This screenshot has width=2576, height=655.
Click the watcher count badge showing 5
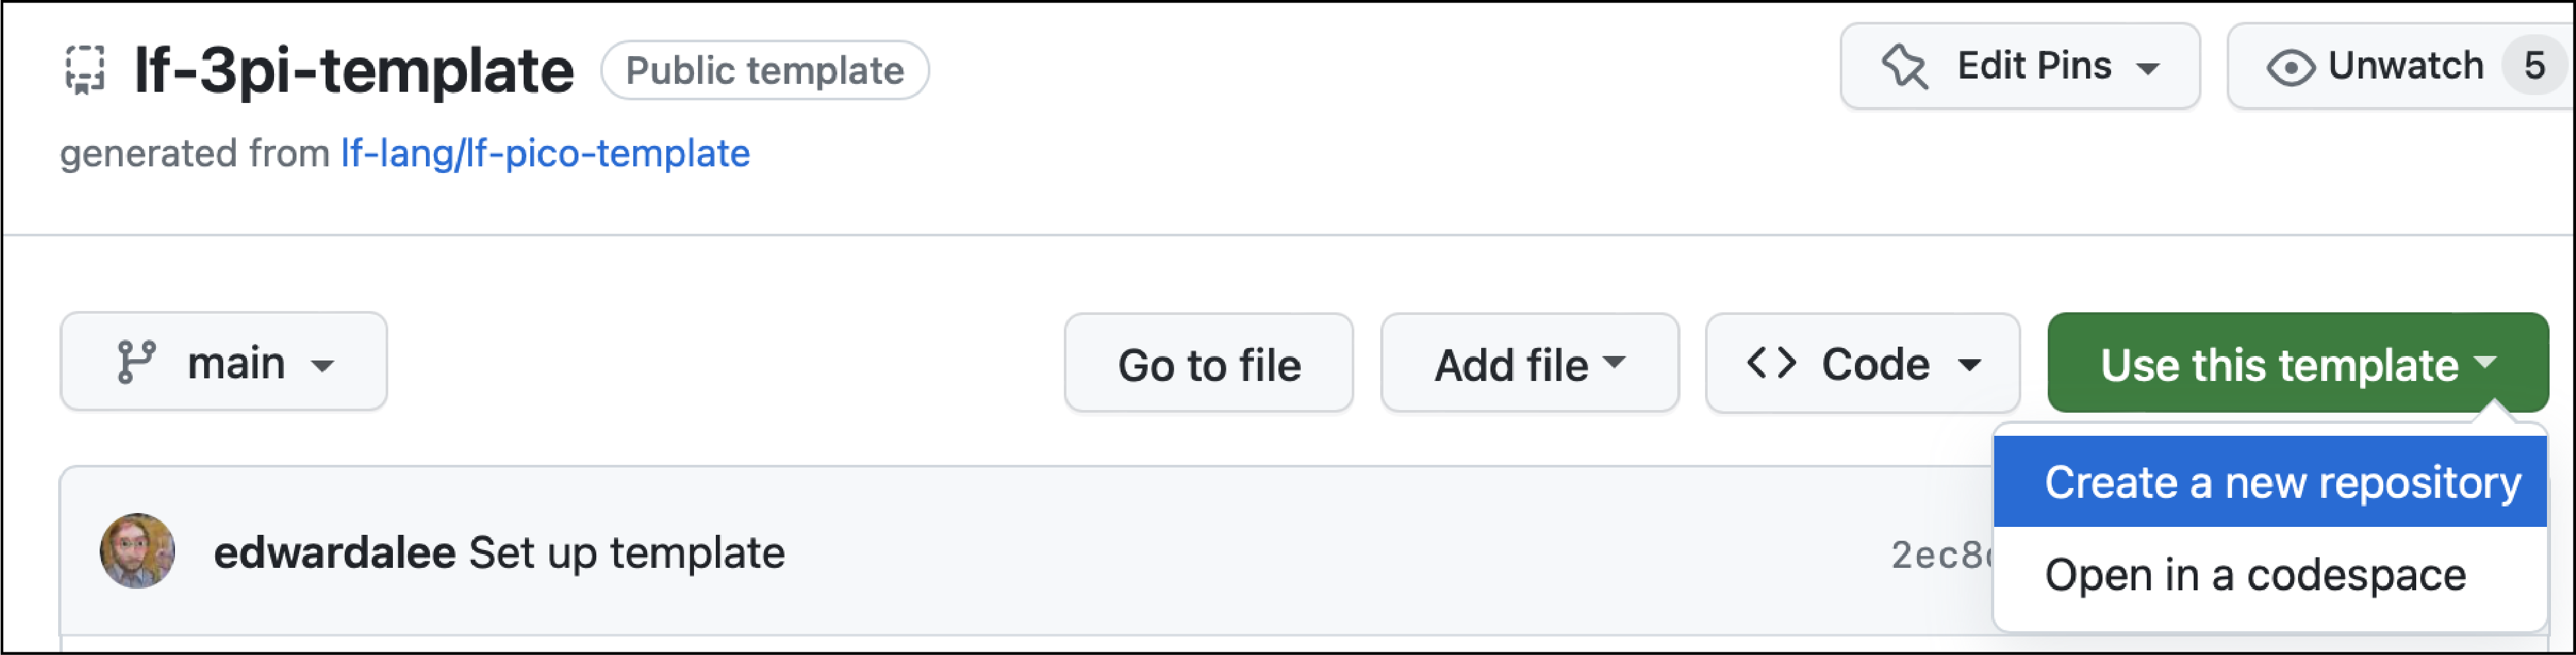[x=2533, y=66]
